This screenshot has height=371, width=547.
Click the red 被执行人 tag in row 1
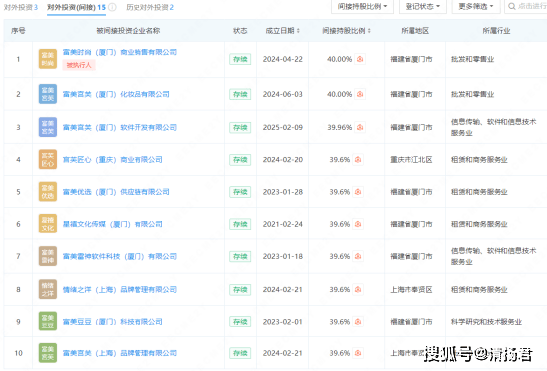(79, 65)
